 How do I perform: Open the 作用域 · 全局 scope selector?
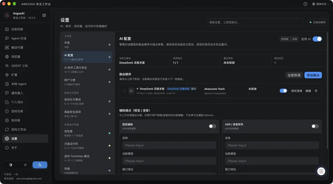289,39
